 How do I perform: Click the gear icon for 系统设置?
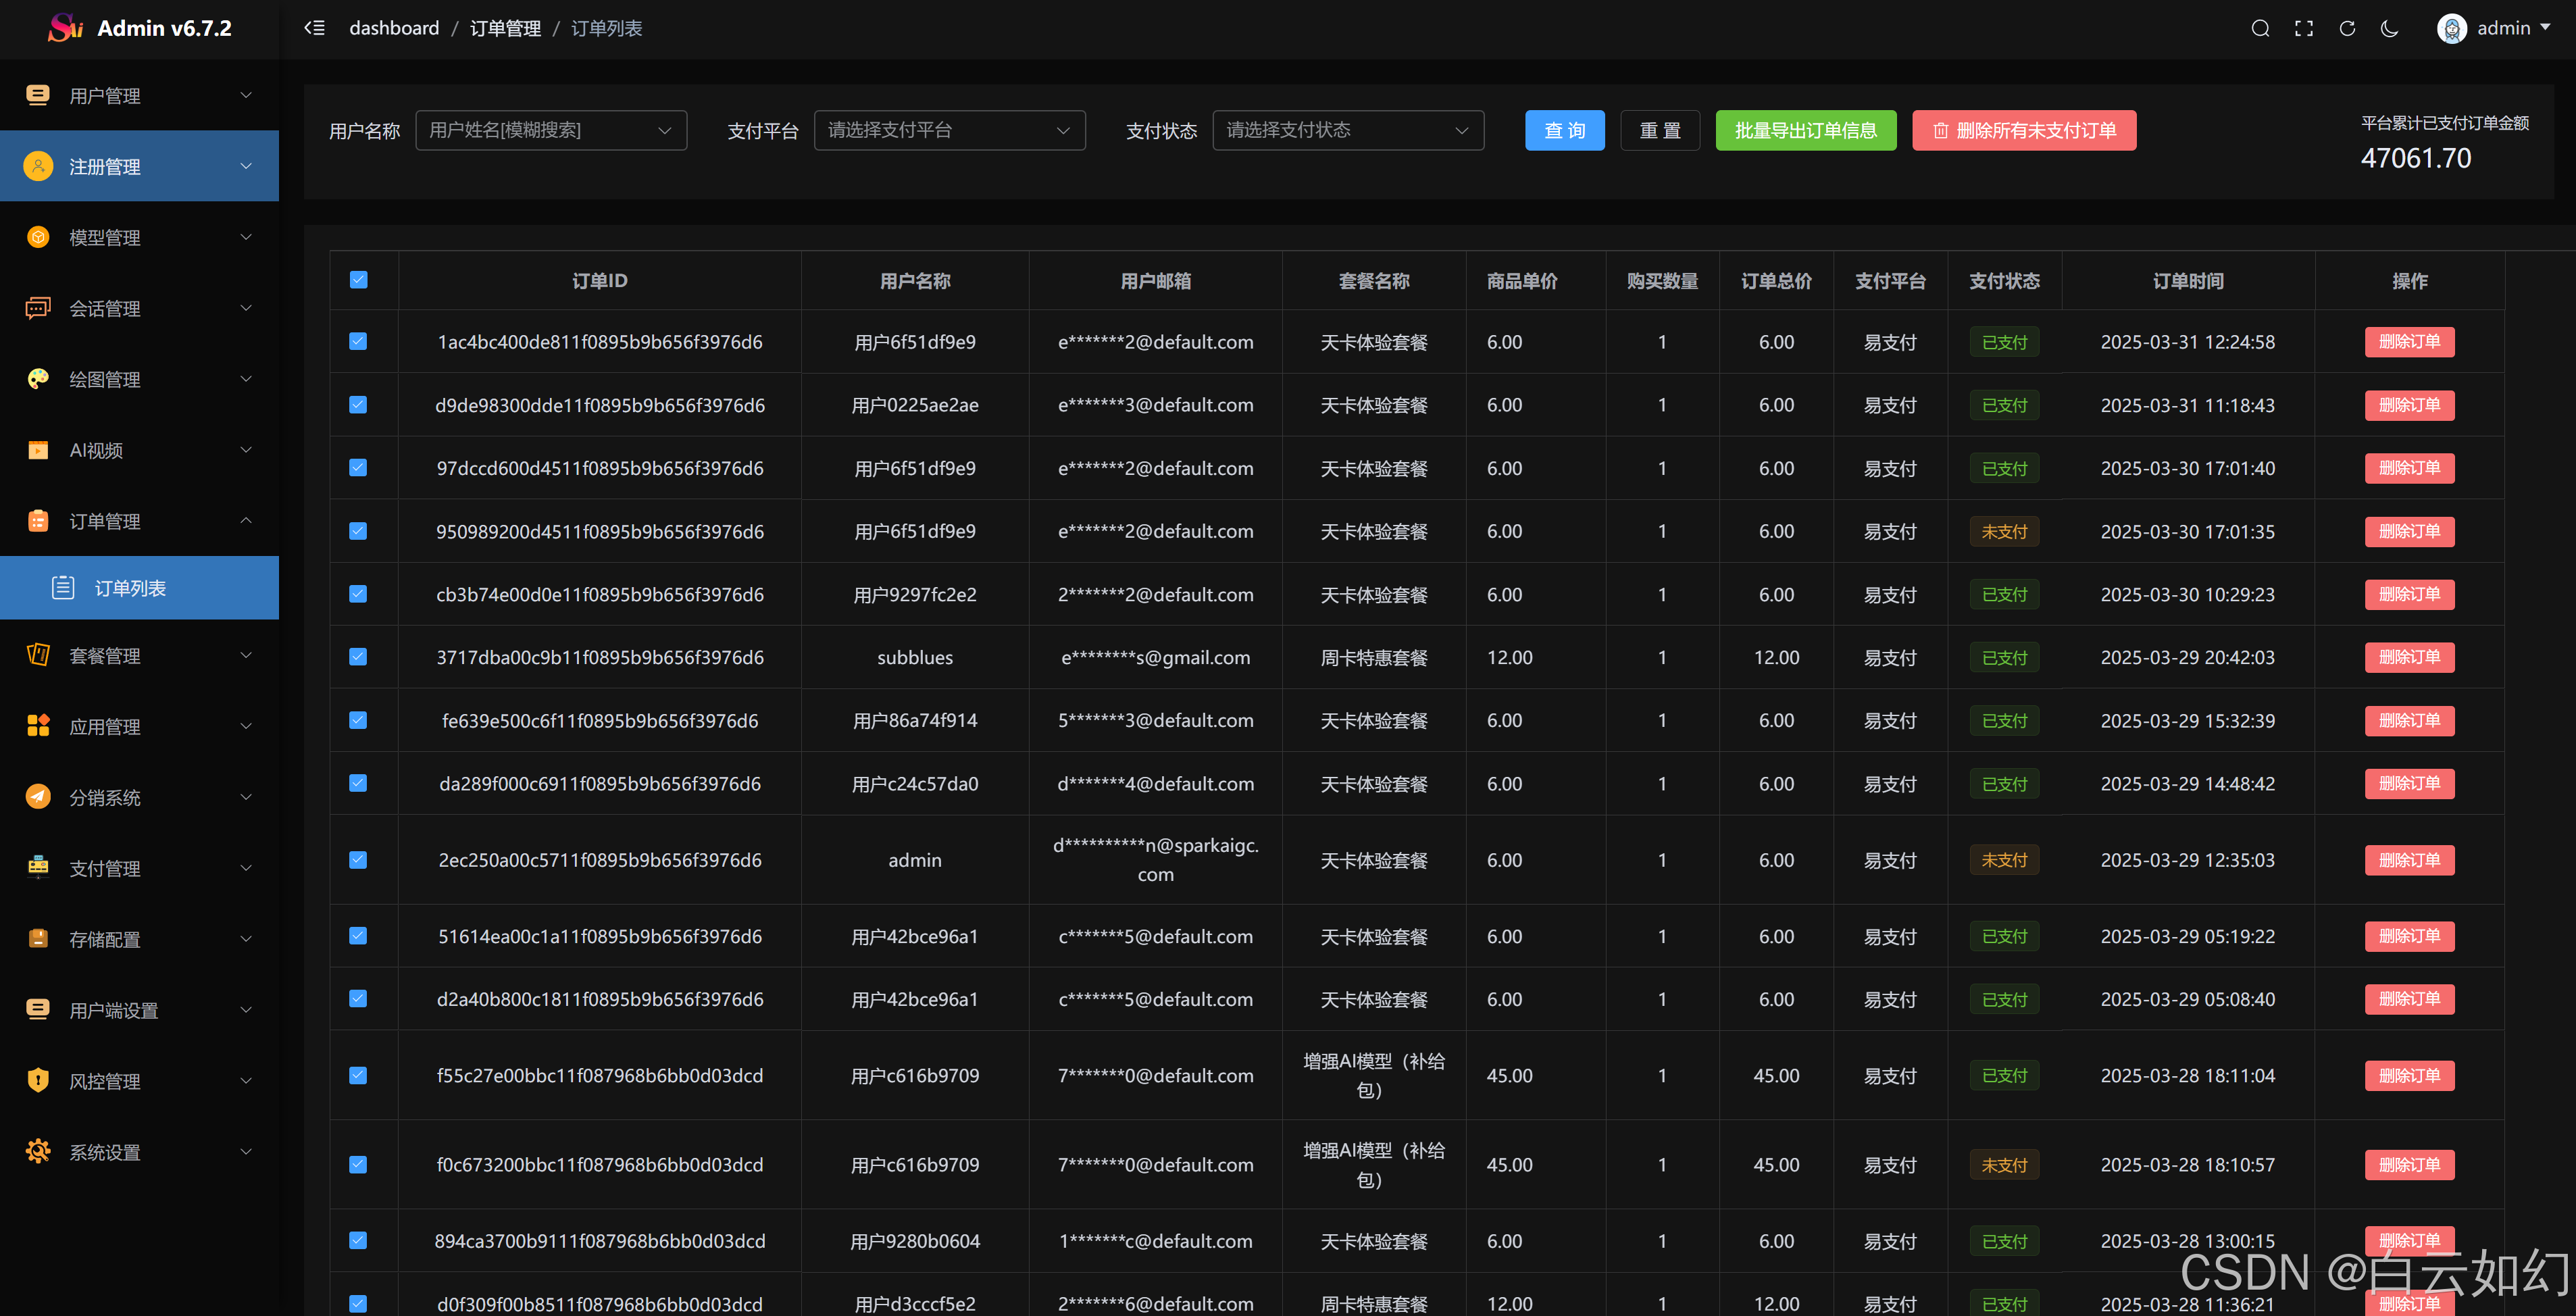click(x=38, y=1151)
